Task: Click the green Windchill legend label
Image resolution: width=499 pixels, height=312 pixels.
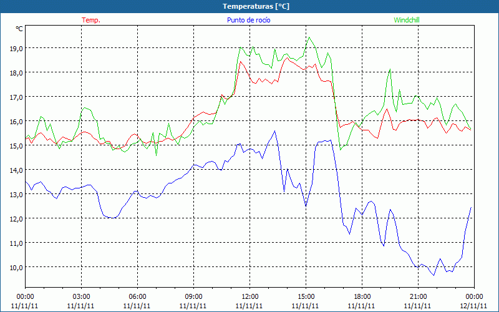Action: coord(407,20)
